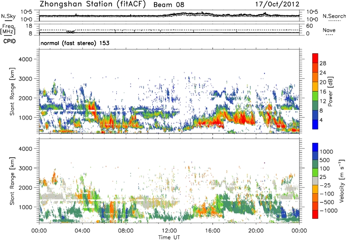The image size is (346, 240).
Task: Pick the top bright blue velocity colorbar segment
Action: [315, 147]
